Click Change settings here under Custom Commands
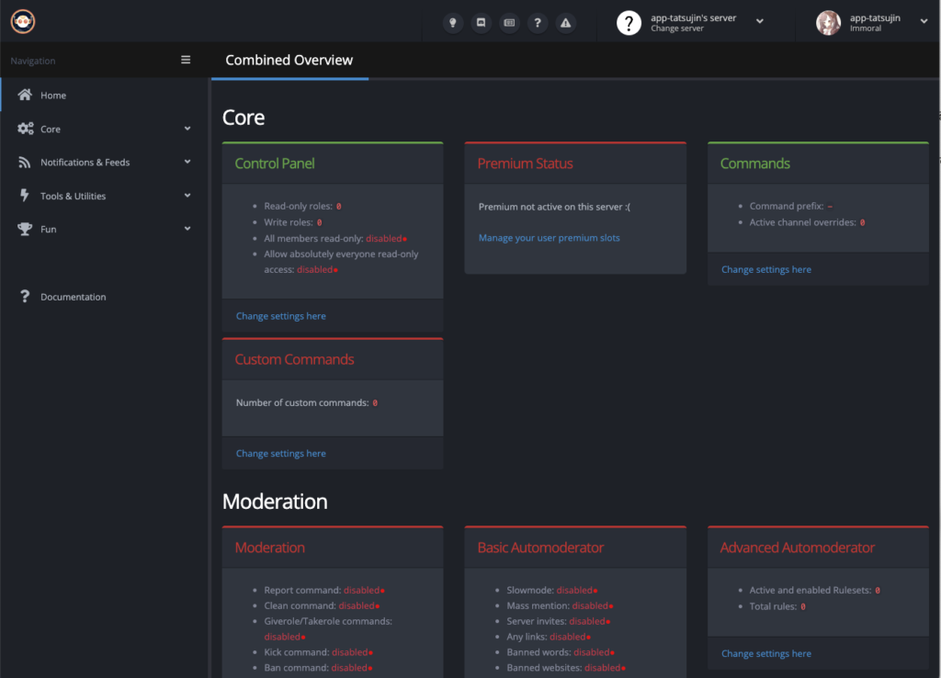Screen dimensions: 941x678 pyautogui.click(x=281, y=454)
